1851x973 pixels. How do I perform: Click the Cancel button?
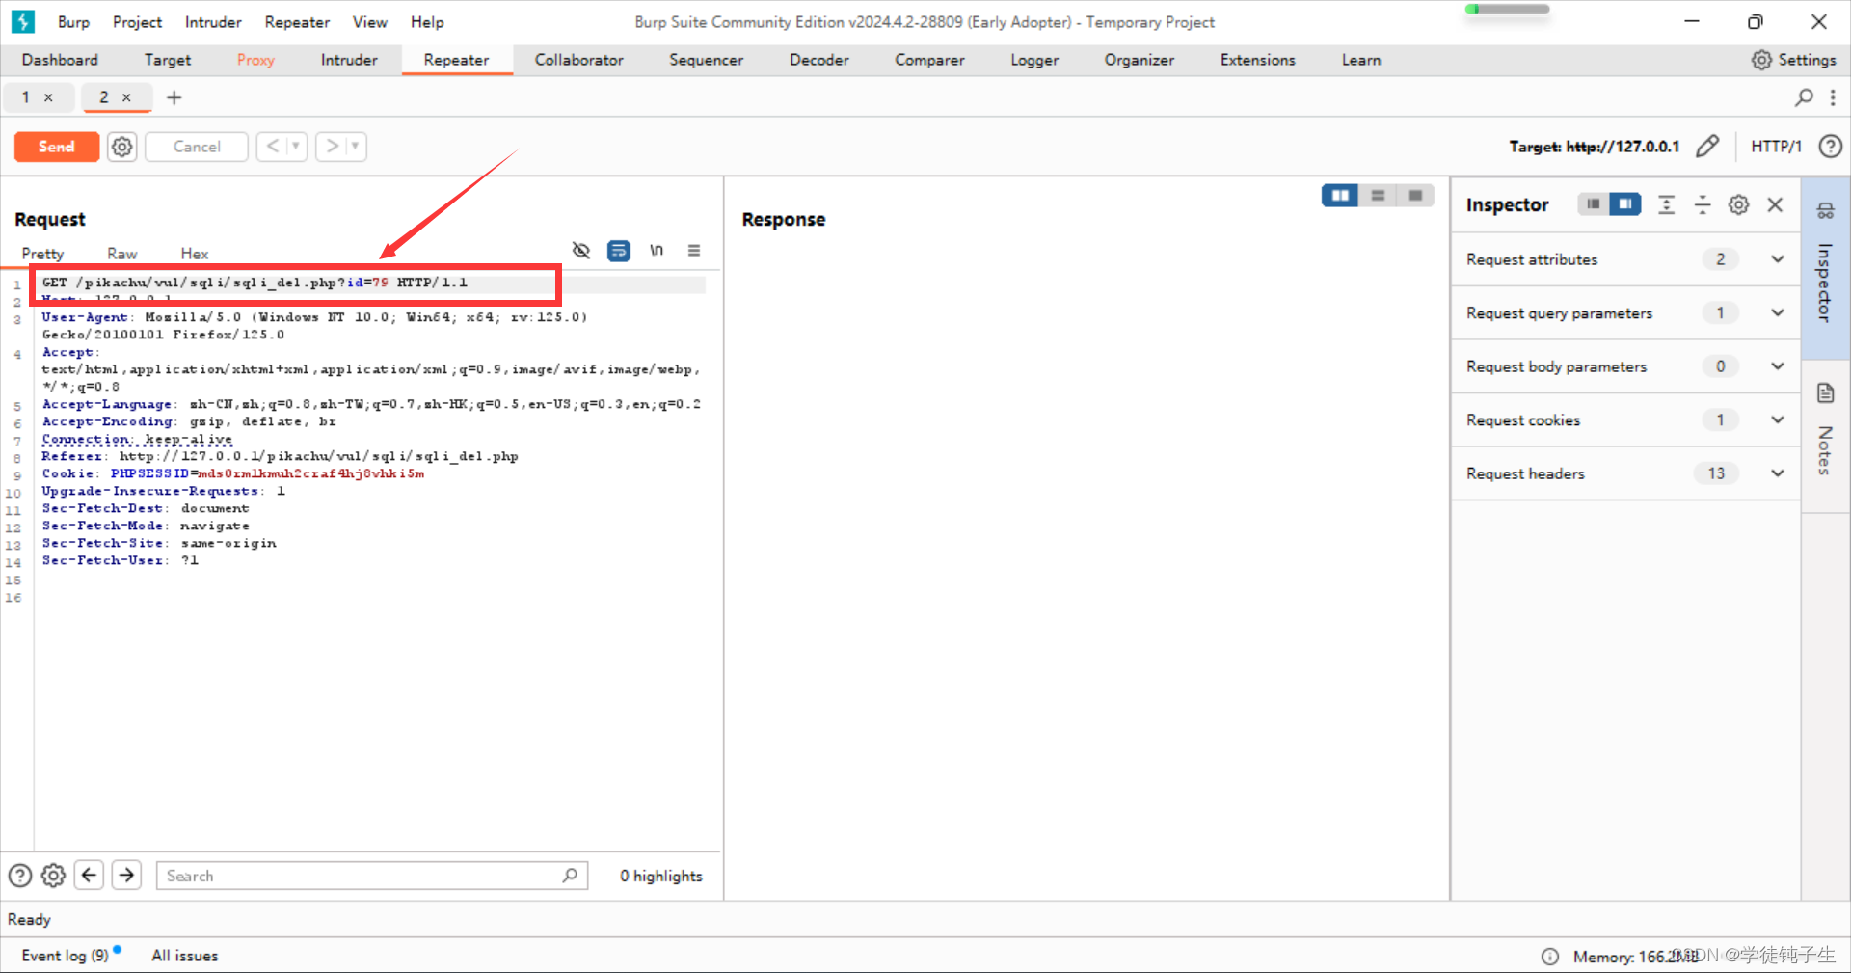(197, 147)
